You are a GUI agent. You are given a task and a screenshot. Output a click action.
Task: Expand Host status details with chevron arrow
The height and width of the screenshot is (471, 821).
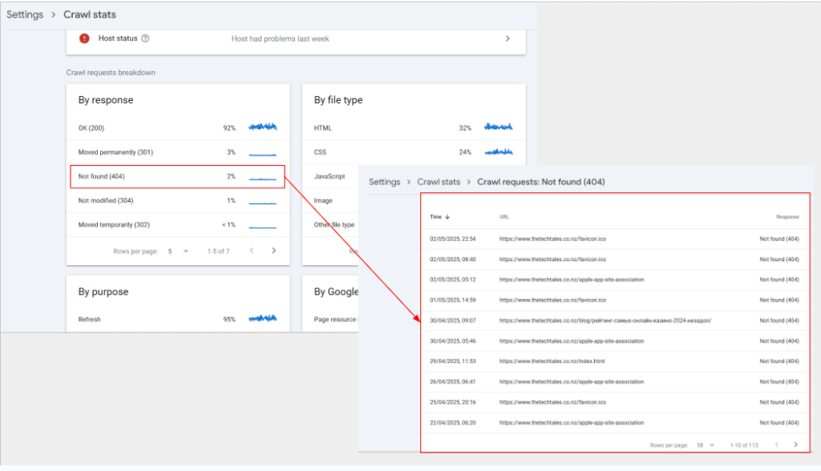[508, 38]
